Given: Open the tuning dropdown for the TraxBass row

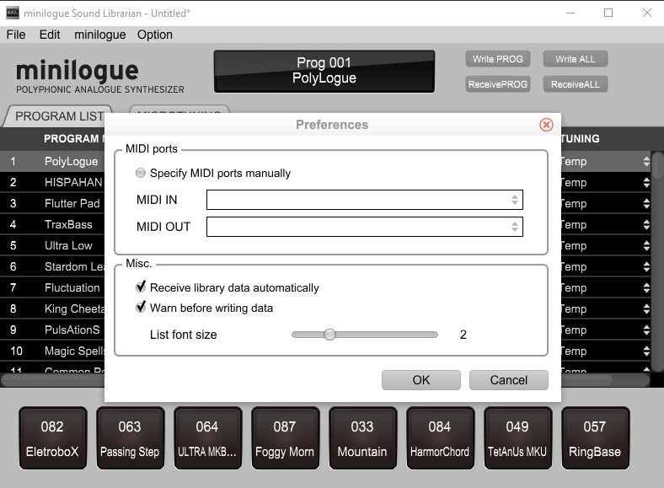Looking at the screenshot, I should pyautogui.click(x=646, y=224).
